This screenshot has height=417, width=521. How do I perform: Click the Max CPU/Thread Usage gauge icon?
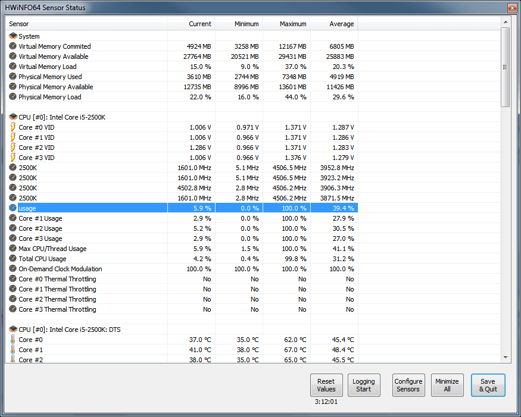click(x=13, y=248)
